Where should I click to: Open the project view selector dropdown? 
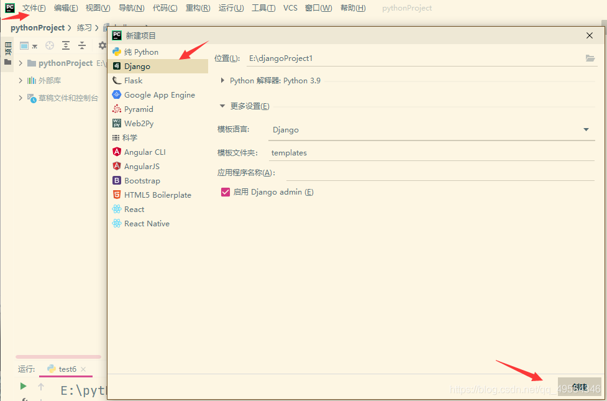coord(29,46)
